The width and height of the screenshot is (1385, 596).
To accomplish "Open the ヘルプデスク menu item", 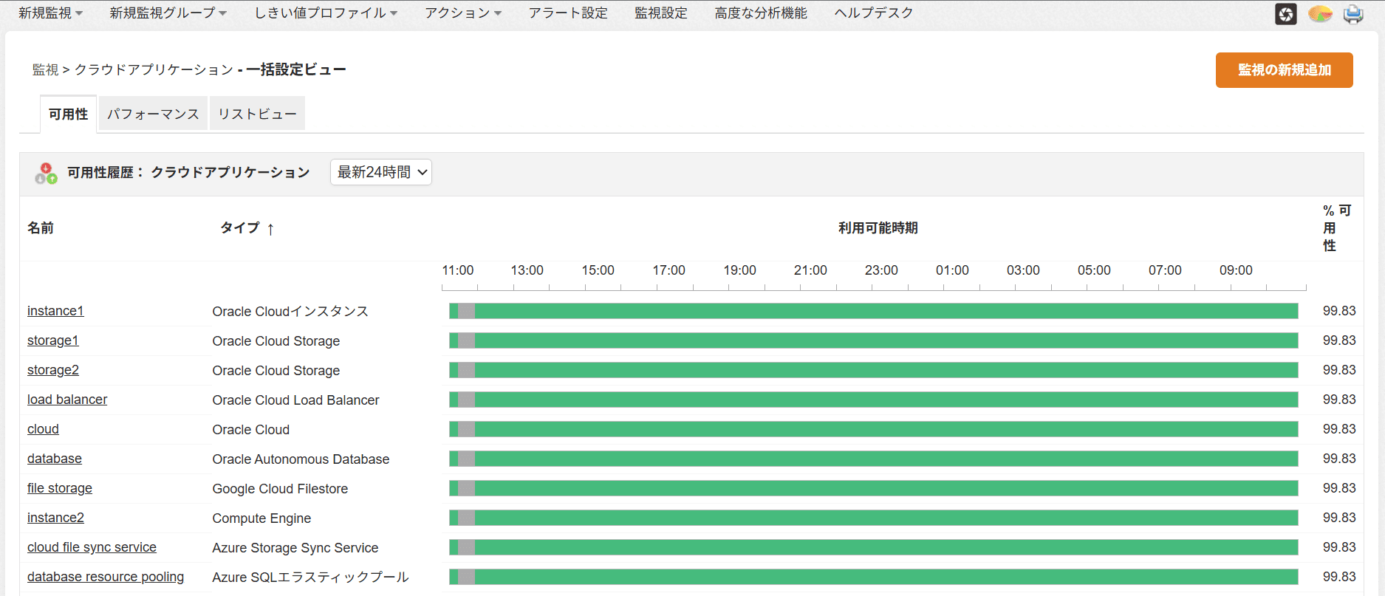I will 874,13.
